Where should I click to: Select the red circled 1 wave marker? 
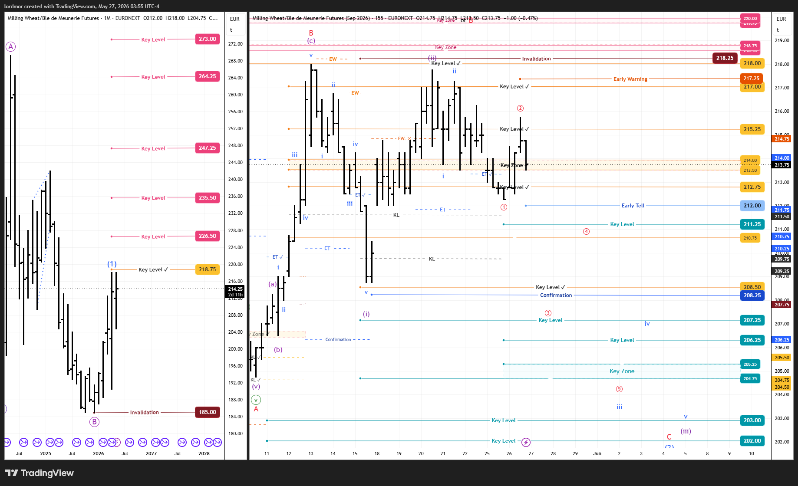point(504,207)
